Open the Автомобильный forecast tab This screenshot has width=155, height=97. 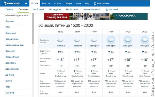[x=92, y=10]
